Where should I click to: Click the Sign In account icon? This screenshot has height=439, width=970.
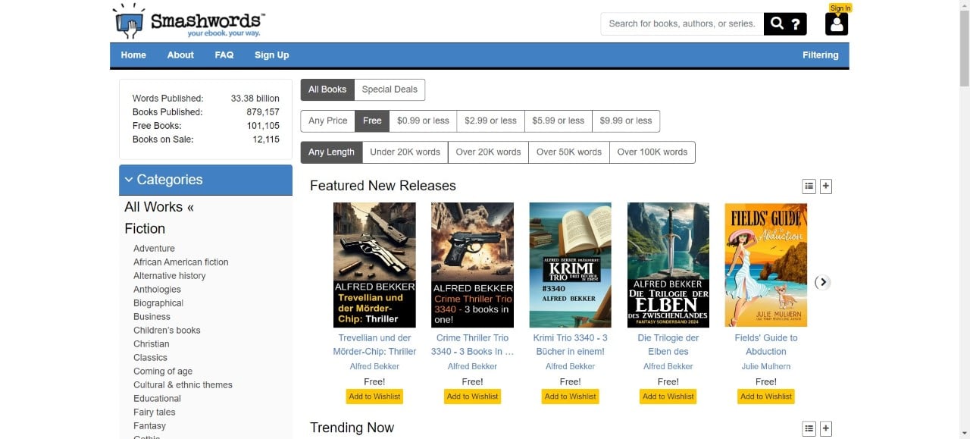point(836,24)
